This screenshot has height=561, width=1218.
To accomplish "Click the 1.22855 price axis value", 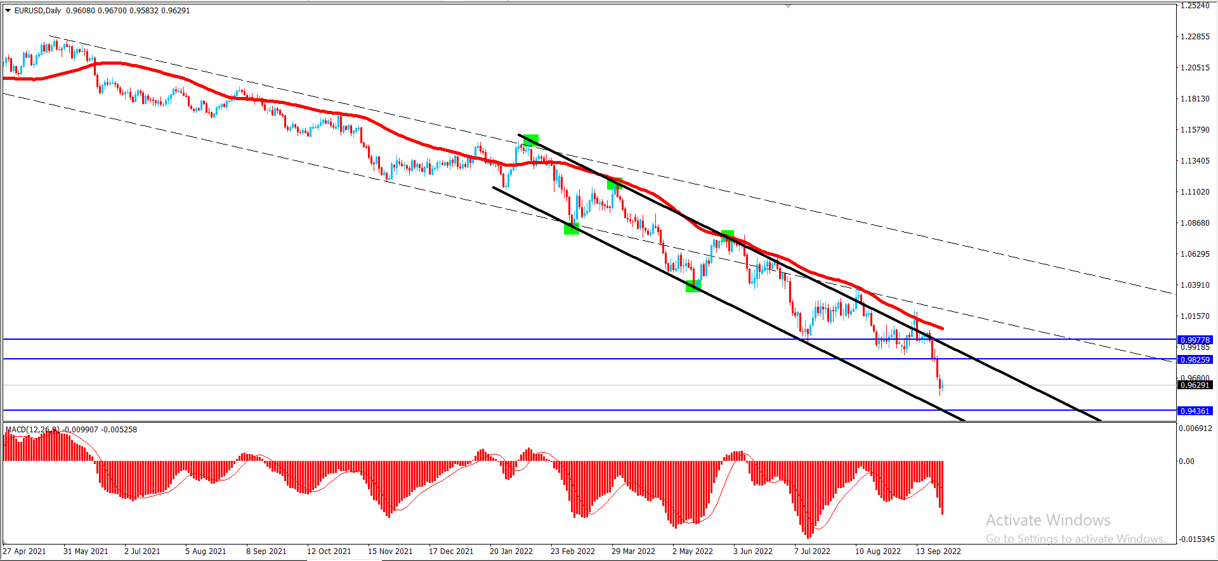I will 1195,36.
